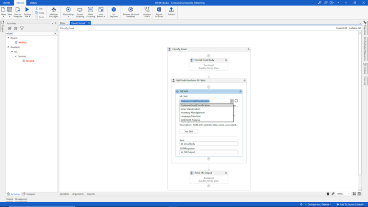Image resolution: width=368 pixels, height=207 pixels.
Task: Choose Sentiment Analysis from list
Action: (x=207, y=120)
